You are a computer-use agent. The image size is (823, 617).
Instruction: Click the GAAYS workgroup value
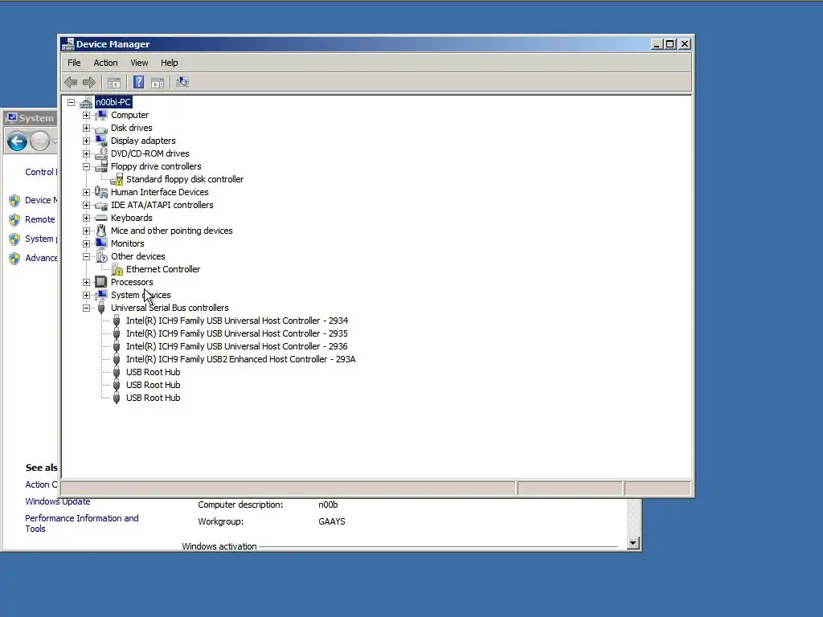[332, 522]
